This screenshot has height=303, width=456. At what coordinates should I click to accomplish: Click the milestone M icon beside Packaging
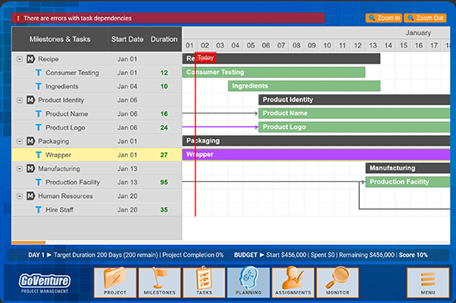tap(31, 142)
